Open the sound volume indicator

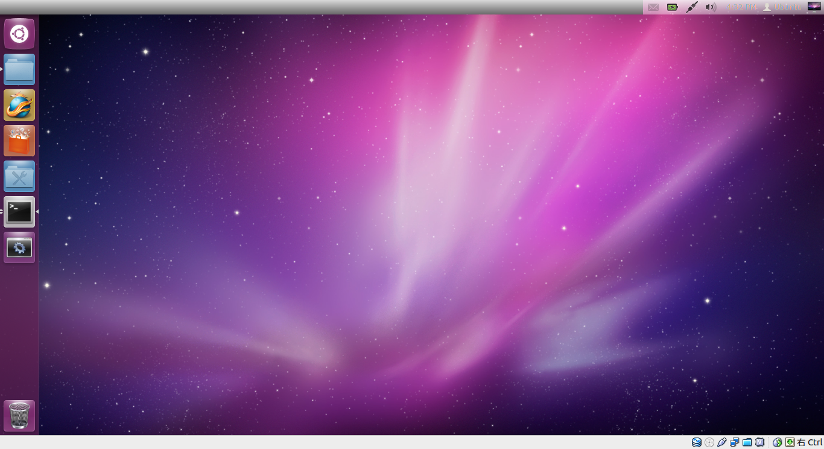[711, 7]
